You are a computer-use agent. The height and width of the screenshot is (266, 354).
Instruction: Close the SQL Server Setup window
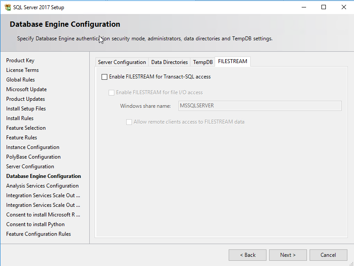pyautogui.click(x=344, y=7)
